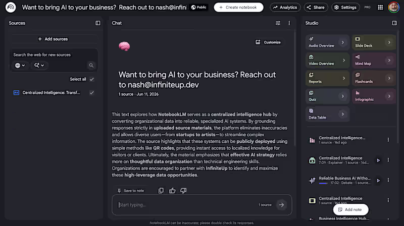This screenshot has height=226, width=404.
Task: Open Centralized Intelligence: Transf... source
Action: (52, 93)
